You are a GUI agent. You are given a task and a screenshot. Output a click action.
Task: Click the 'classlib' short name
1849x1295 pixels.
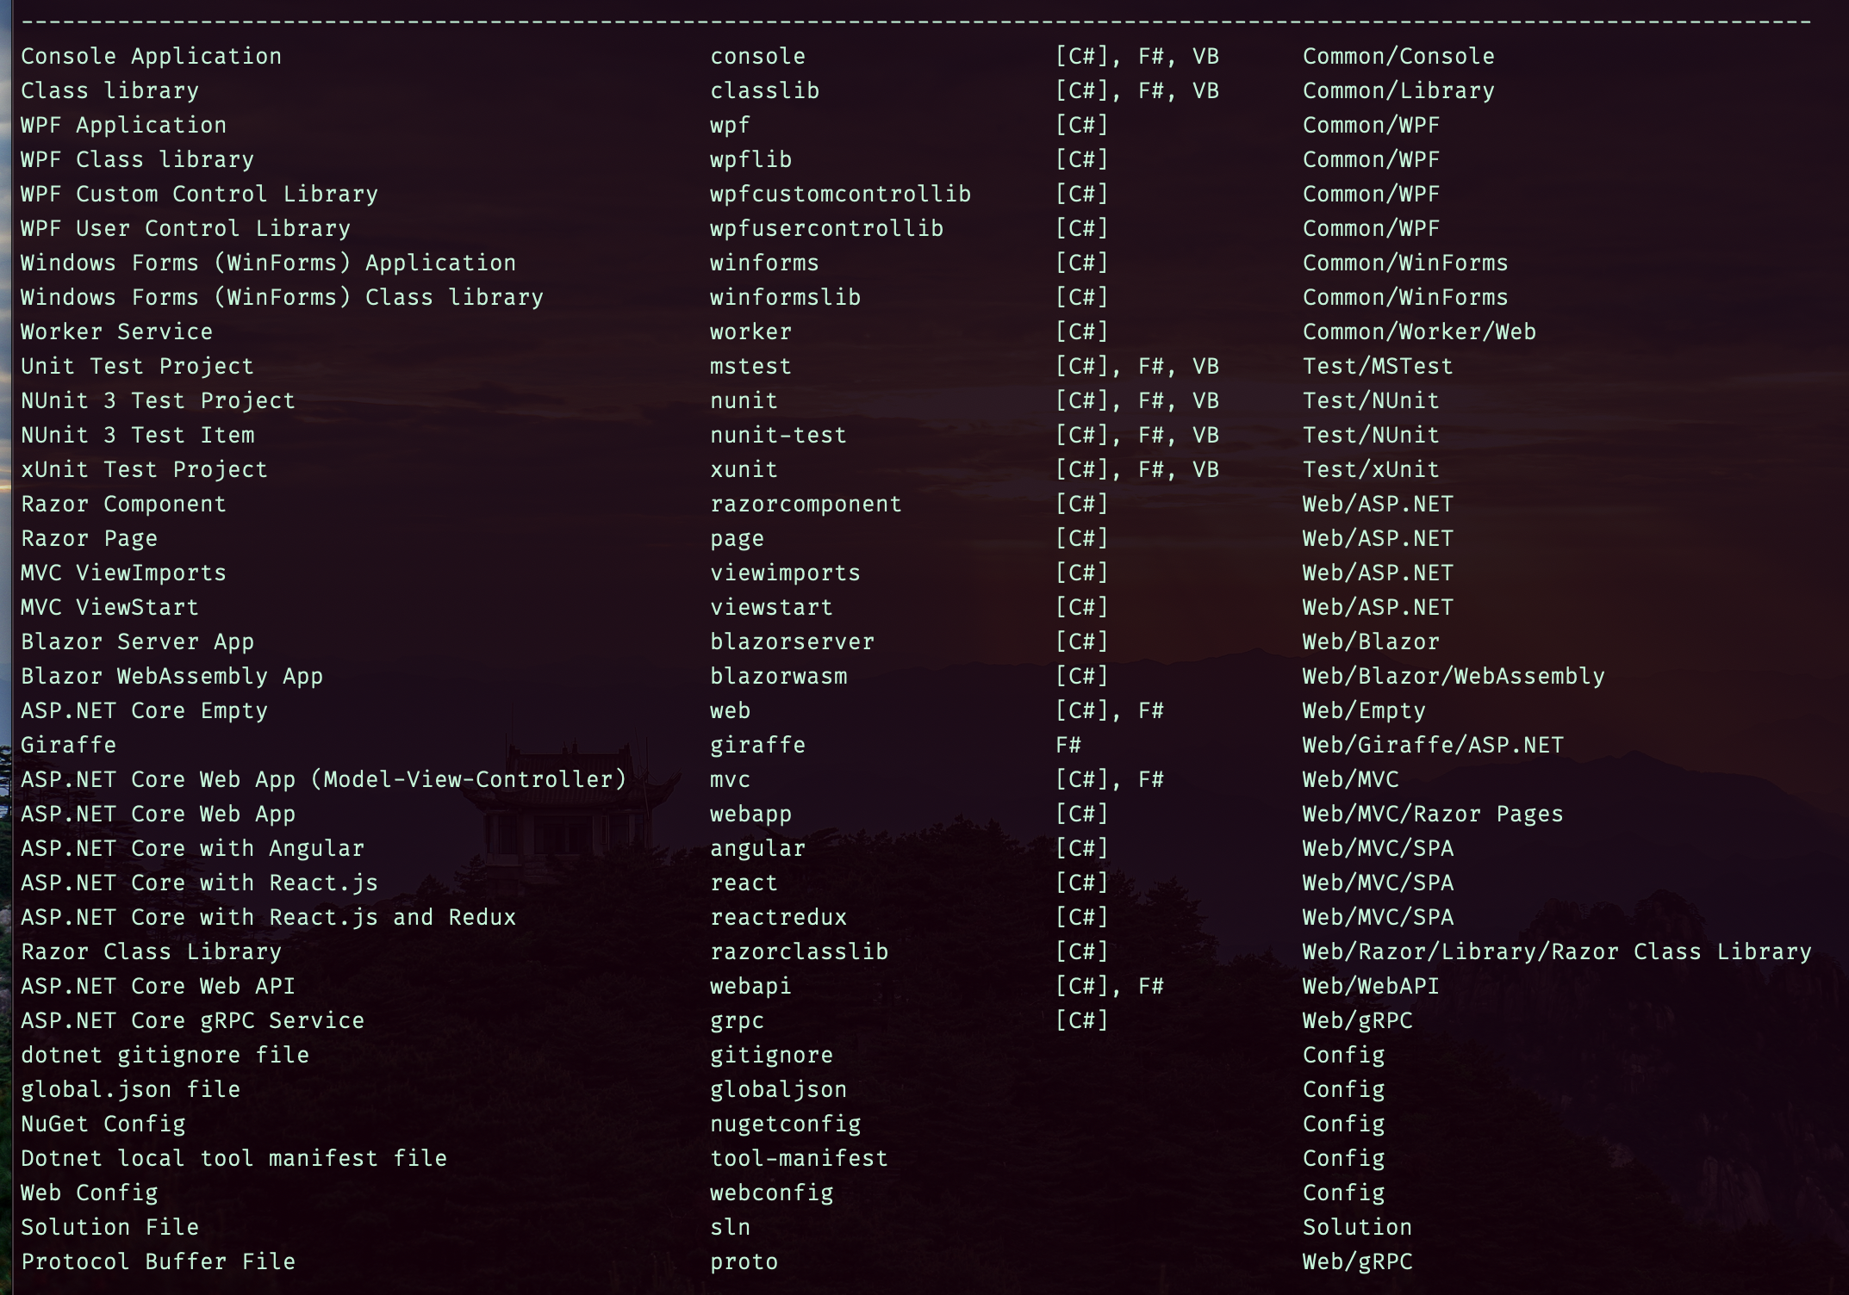coord(764,91)
